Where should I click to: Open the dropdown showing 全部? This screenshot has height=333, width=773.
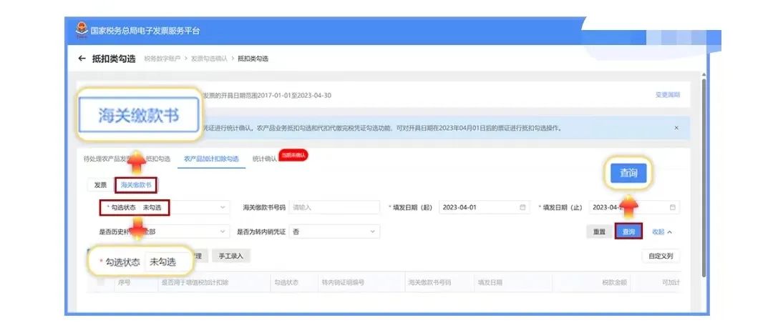pos(185,232)
